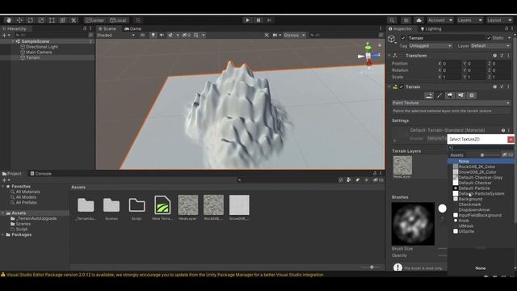Select the Transform tool
Viewport: 517px width, 291px height.
point(63,20)
